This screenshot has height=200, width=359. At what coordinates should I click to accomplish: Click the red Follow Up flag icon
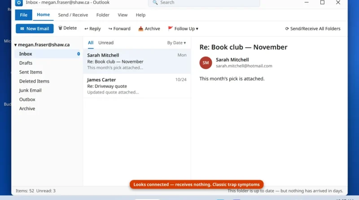(x=170, y=28)
